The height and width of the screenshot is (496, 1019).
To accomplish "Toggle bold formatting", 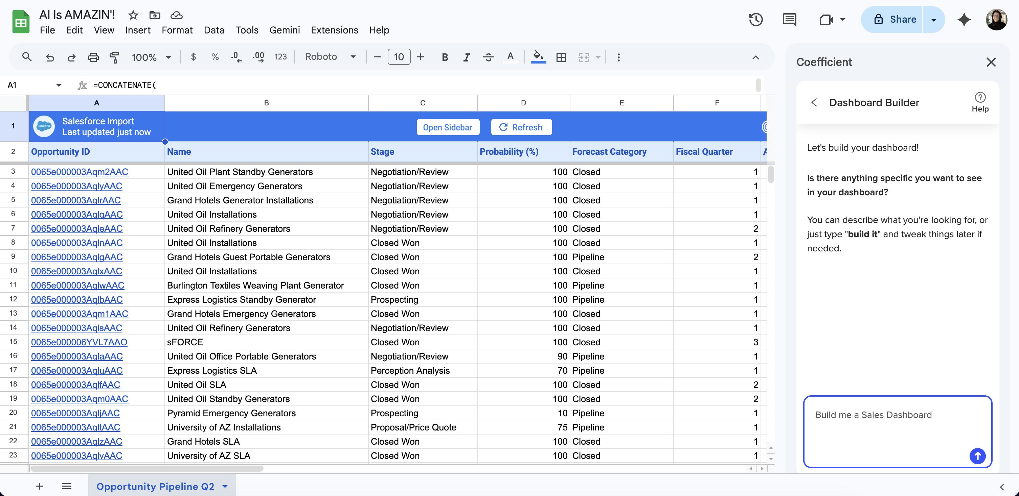I will tap(445, 57).
